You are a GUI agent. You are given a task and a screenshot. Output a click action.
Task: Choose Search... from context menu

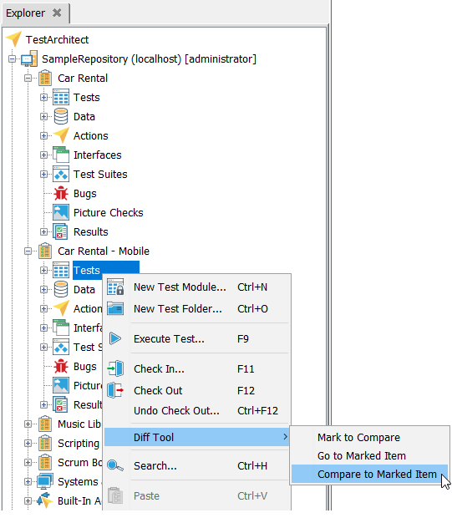point(197,466)
